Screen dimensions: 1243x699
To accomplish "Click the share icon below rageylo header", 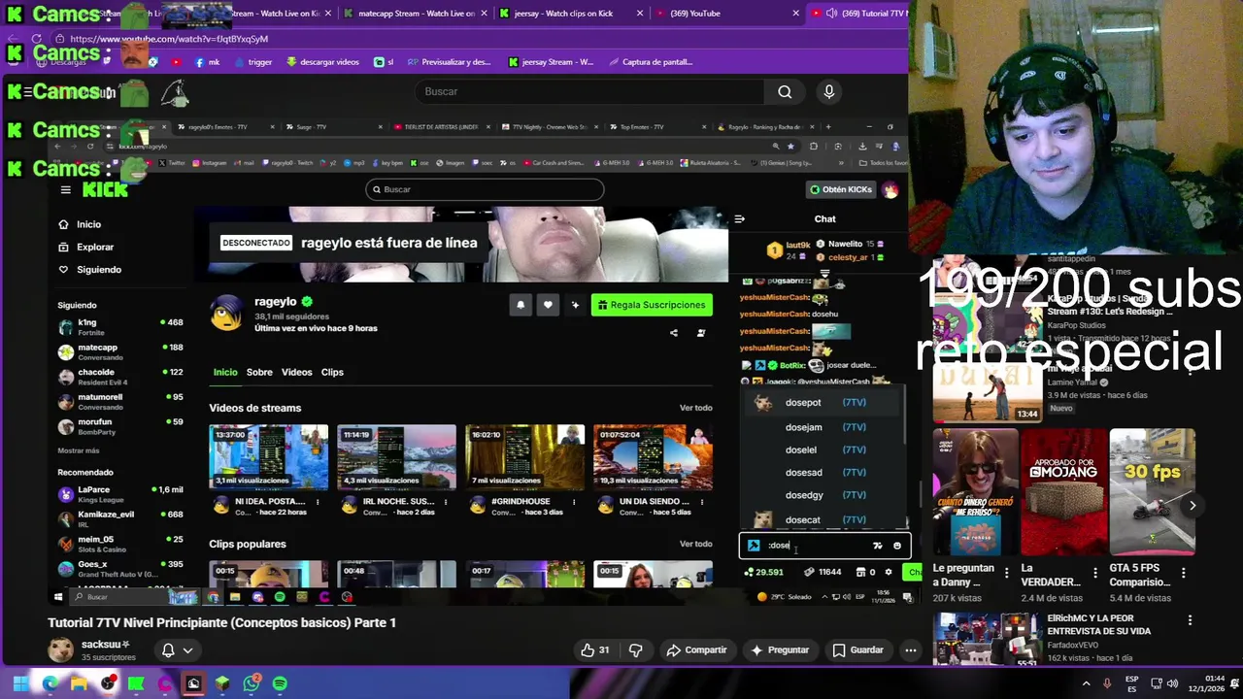I will tap(674, 333).
